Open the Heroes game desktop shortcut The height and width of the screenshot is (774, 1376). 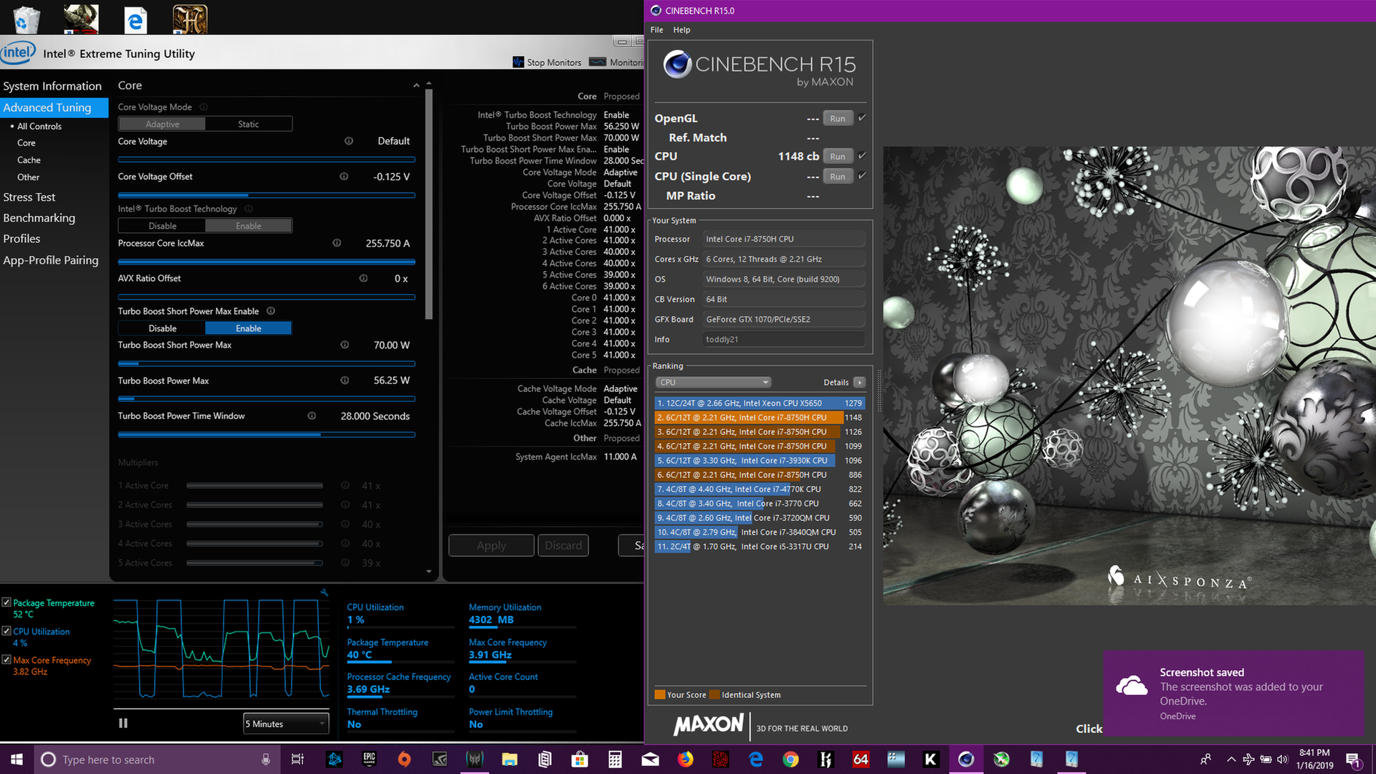pyautogui.click(x=190, y=19)
